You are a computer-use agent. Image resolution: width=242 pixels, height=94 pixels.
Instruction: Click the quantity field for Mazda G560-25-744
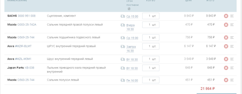[x=151, y=80]
